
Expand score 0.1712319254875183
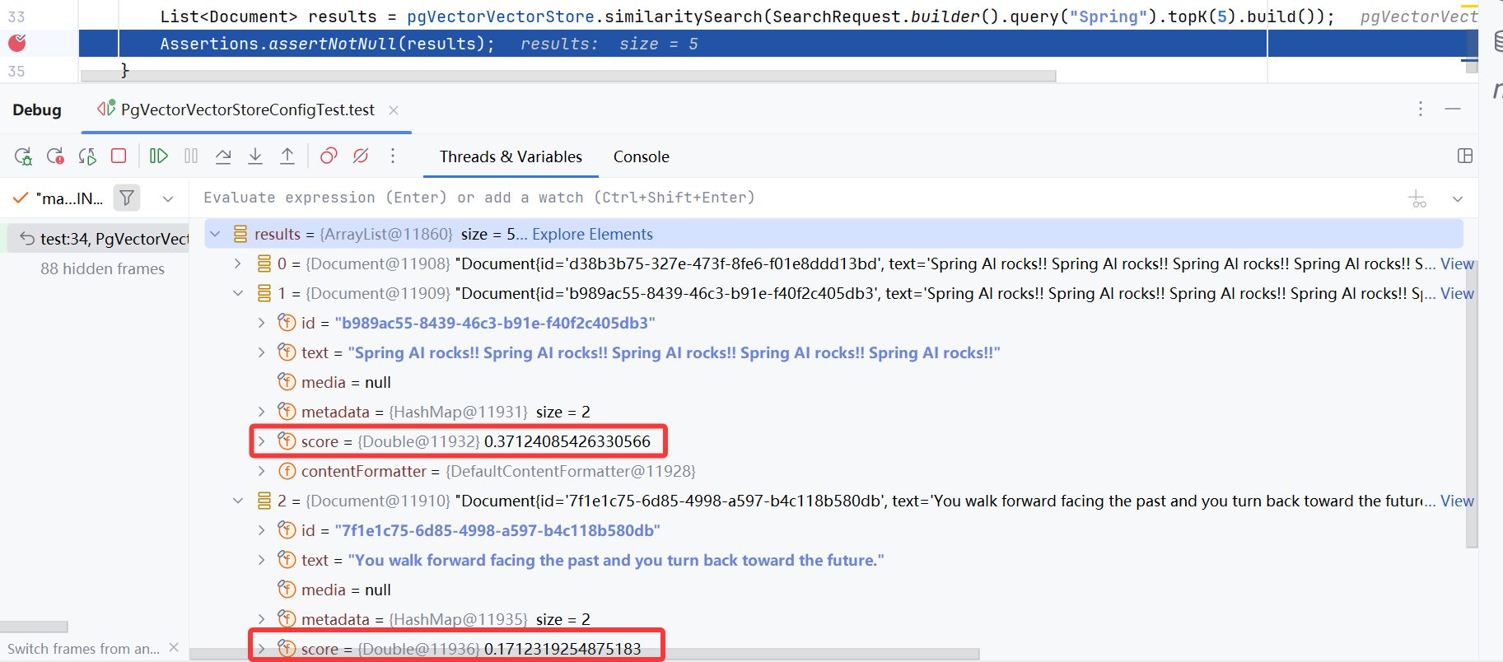(x=261, y=649)
